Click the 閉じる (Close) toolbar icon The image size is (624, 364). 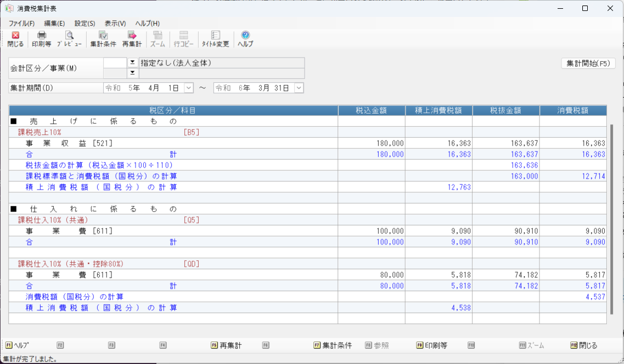[x=15, y=39]
